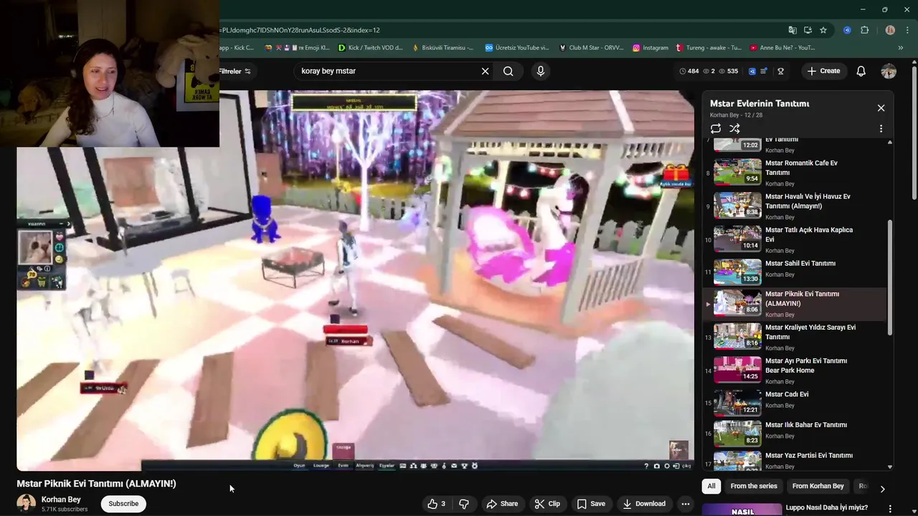Play Mstar Romantik Cafe Ev Tanıtımı
The width and height of the screenshot is (918, 516).
[x=795, y=173]
